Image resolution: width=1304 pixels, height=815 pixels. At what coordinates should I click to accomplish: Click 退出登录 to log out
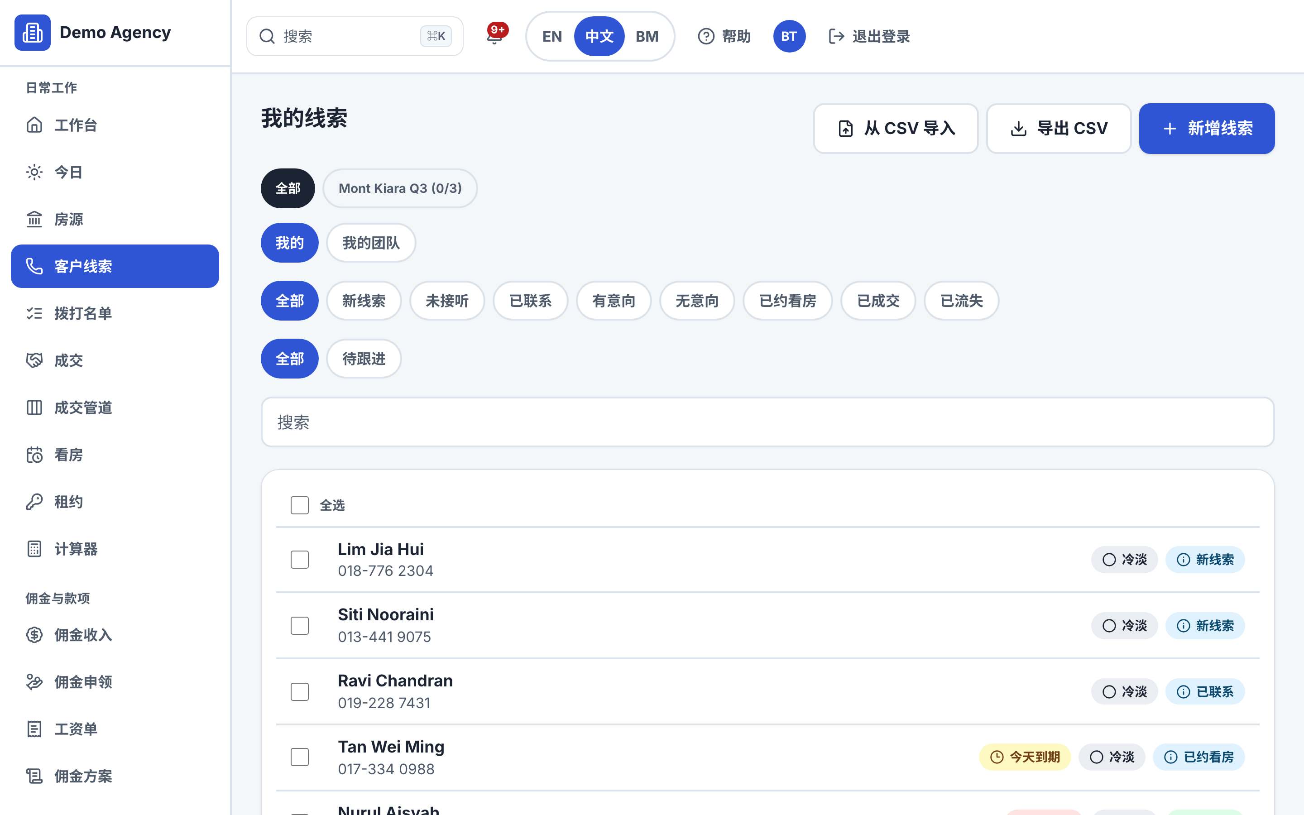click(868, 36)
